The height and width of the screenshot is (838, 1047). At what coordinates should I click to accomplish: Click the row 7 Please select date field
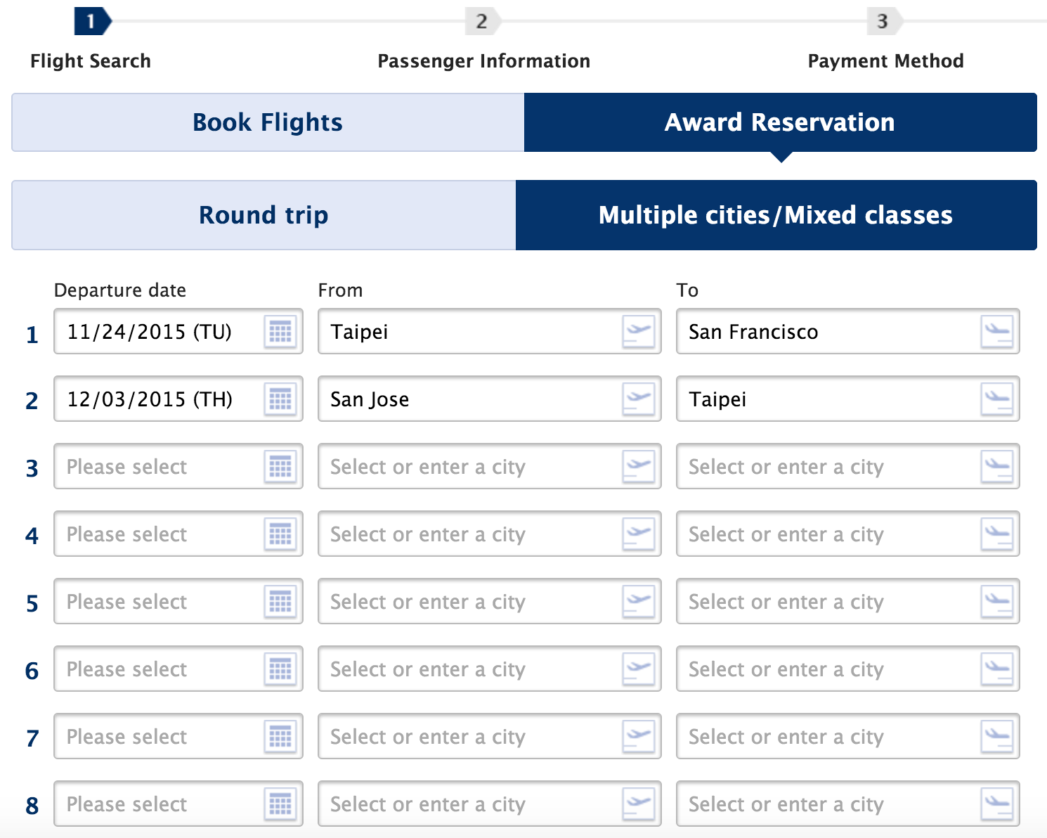coord(178,736)
